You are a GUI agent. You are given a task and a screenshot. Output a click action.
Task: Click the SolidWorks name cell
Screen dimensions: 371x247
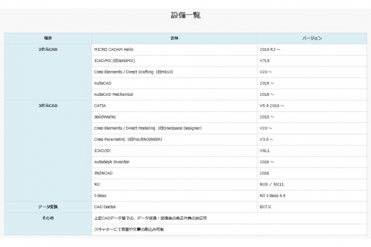174,117
